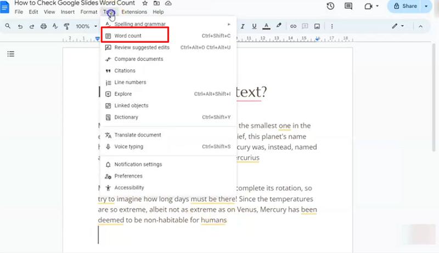Viewport: 439px width, 253px height.
Task: Open Preferences in Tools menu
Action: point(168,176)
